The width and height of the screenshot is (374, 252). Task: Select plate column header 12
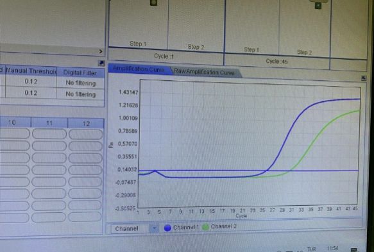click(x=86, y=124)
